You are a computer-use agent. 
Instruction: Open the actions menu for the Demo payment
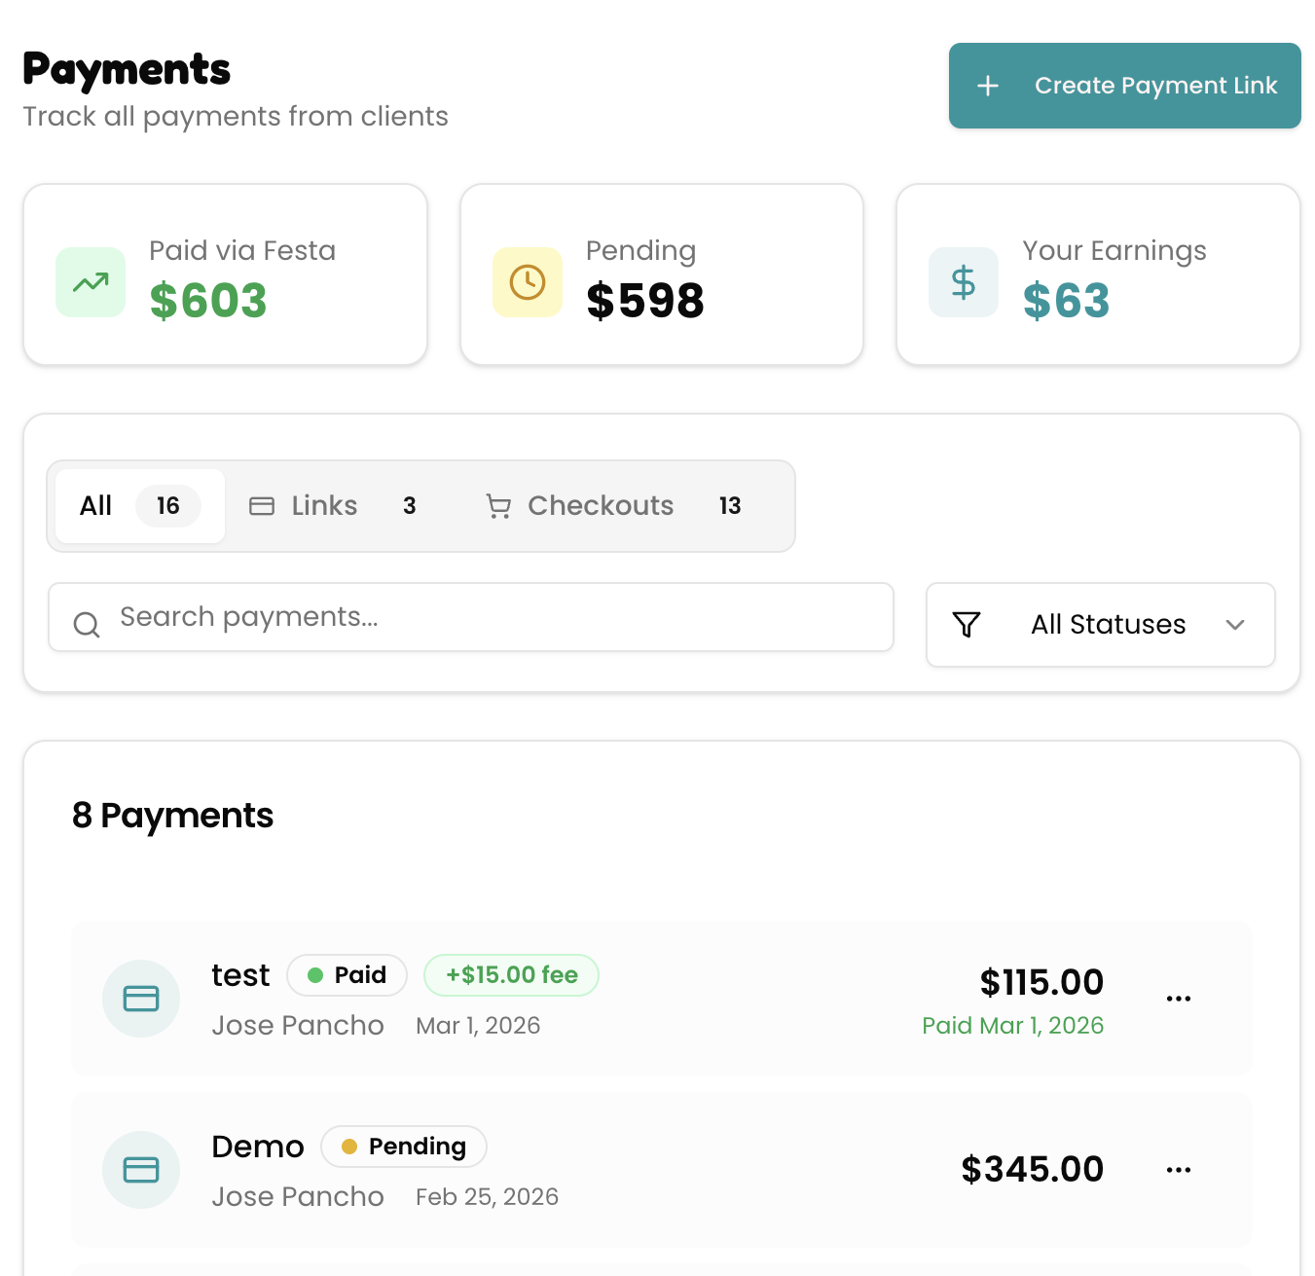coord(1179,1170)
